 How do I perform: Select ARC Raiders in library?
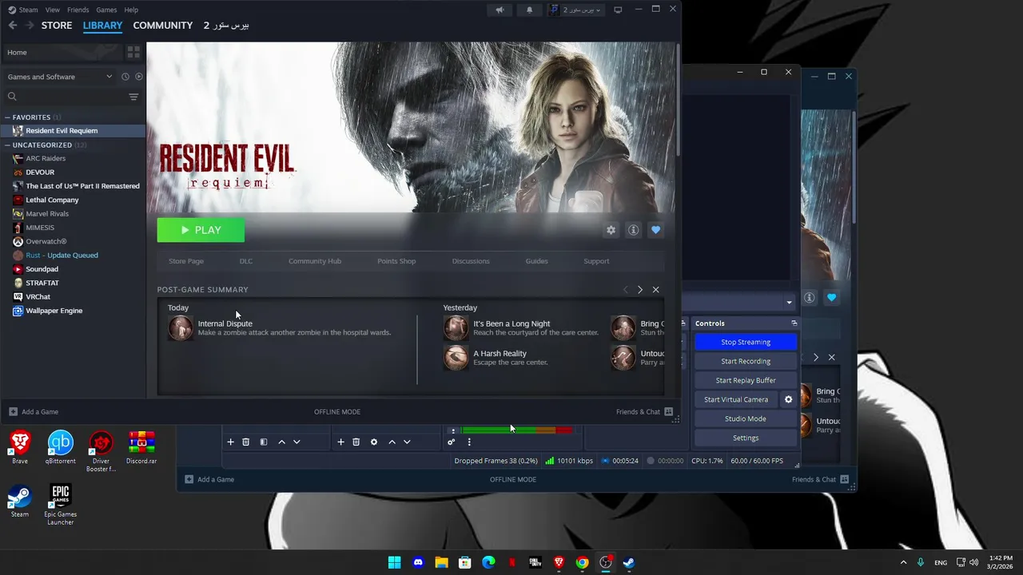(46, 159)
